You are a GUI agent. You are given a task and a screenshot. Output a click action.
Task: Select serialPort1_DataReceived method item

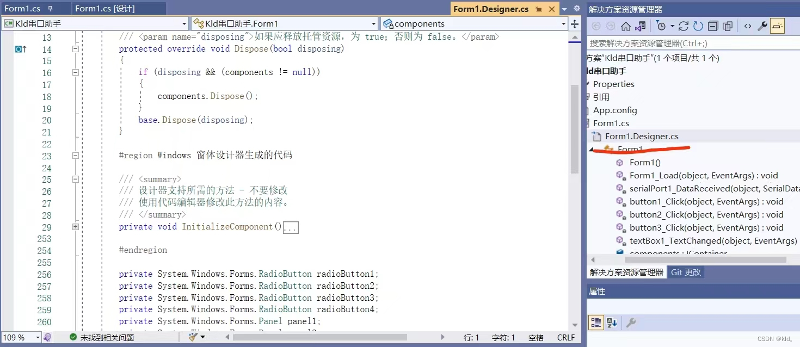pos(715,188)
